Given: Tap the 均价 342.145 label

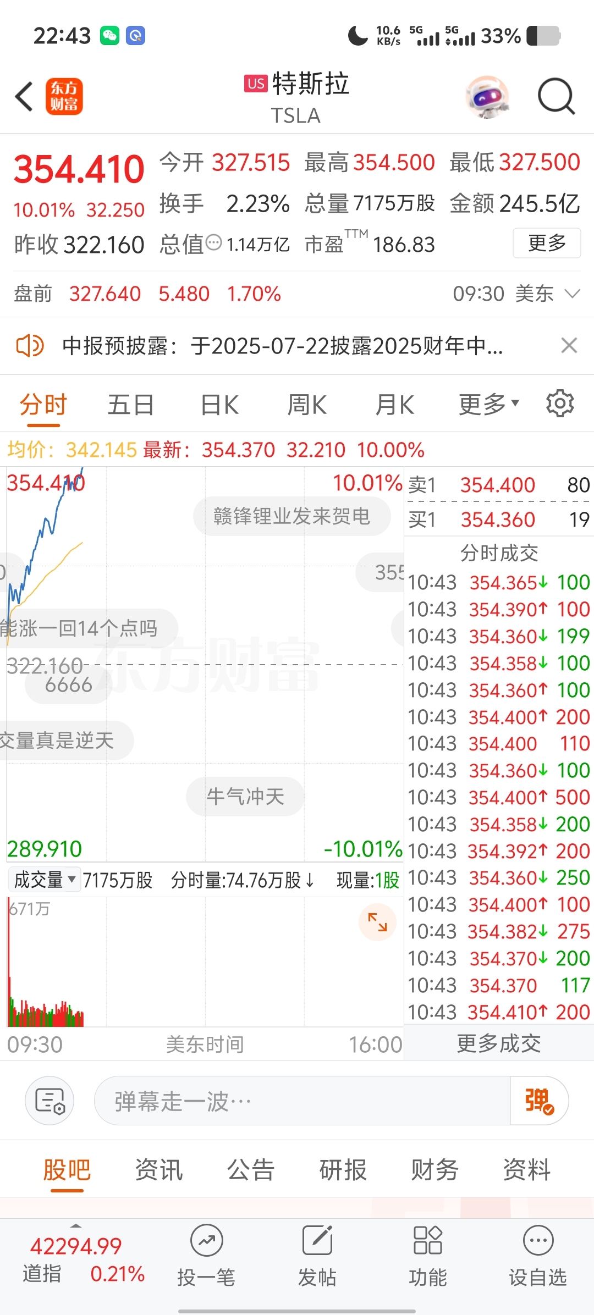Looking at the screenshot, I should click(x=72, y=450).
